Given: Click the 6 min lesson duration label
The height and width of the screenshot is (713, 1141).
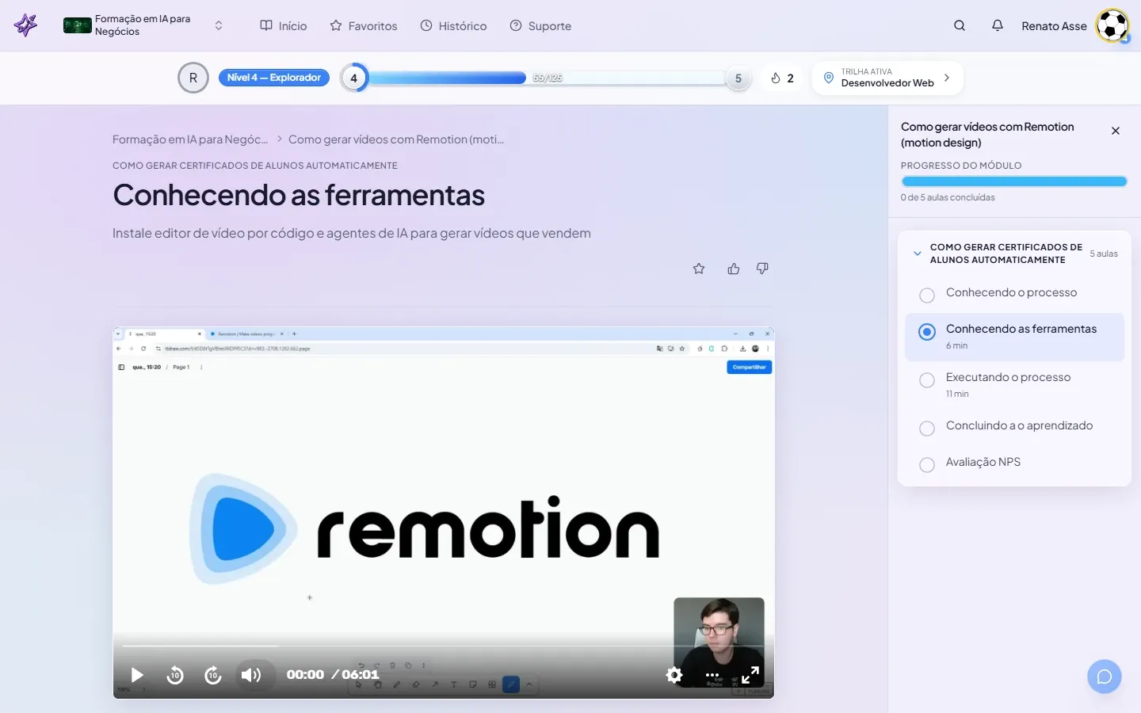Looking at the screenshot, I should [956, 345].
